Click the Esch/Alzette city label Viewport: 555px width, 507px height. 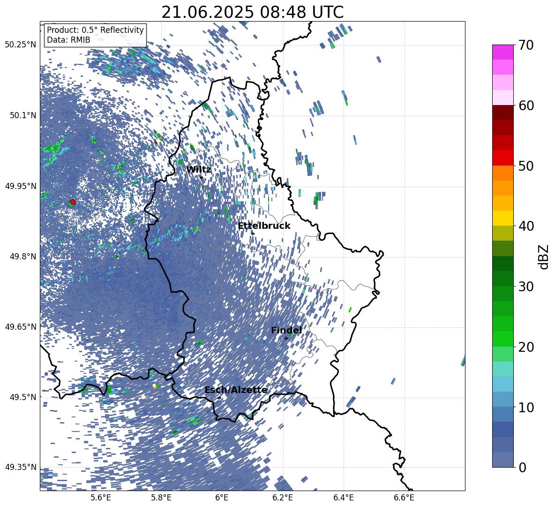236,390
